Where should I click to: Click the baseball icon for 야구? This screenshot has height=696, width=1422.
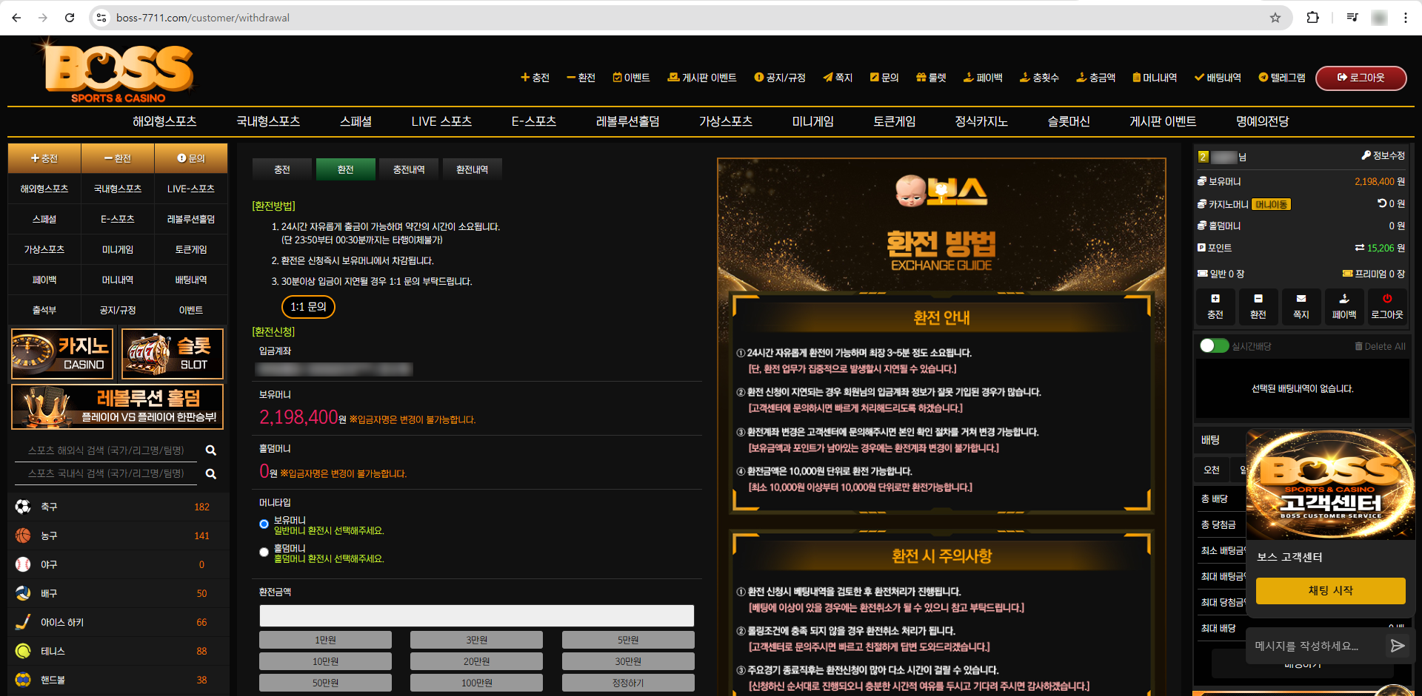click(x=23, y=564)
